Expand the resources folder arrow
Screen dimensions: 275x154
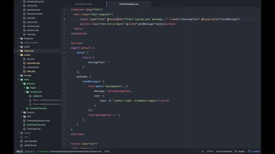pyautogui.click(x=19, y=51)
